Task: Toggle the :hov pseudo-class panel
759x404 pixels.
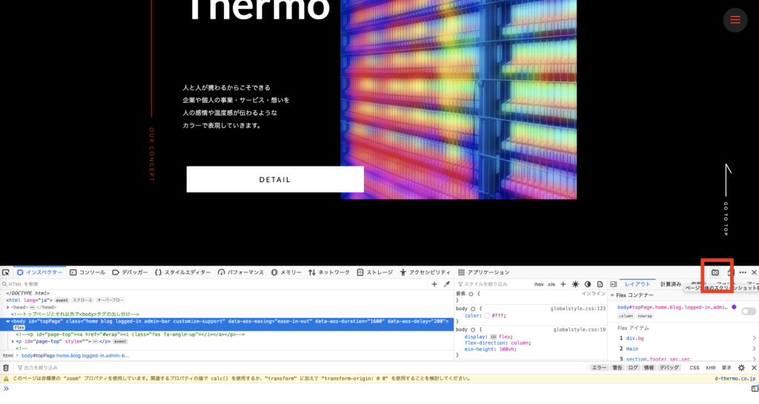Action: [x=538, y=284]
